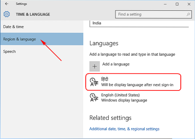Click the 'Add a language' label
The image size is (195, 139).
(x=116, y=64)
